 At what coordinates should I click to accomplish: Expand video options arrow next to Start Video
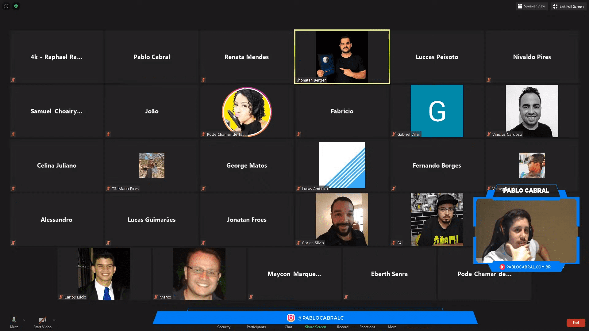click(54, 320)
